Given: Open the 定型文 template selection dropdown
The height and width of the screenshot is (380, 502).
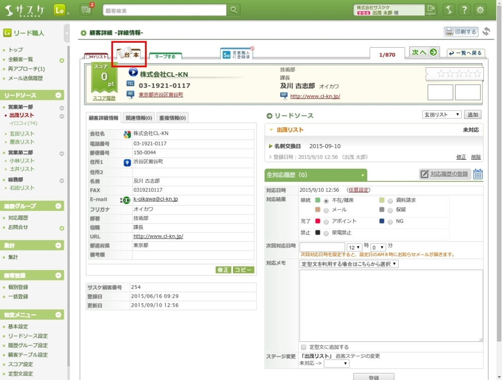Looking at the screenshot, I should [x=349, y=264].
